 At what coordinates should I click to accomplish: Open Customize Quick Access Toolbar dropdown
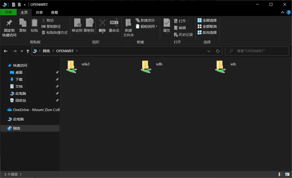25,5
